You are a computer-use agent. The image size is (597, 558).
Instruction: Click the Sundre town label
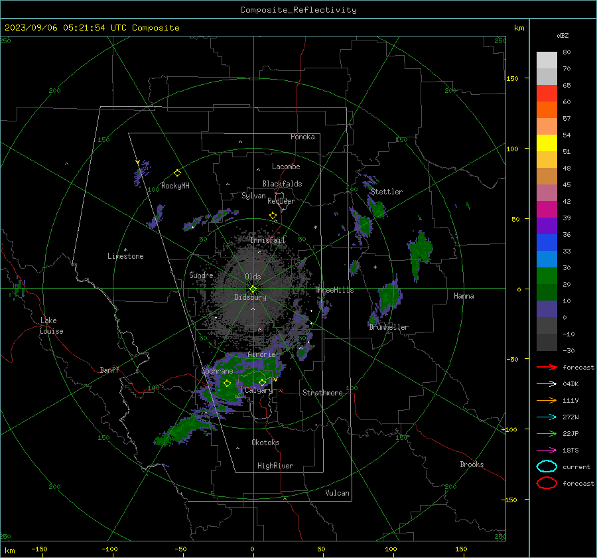[201, 275]
